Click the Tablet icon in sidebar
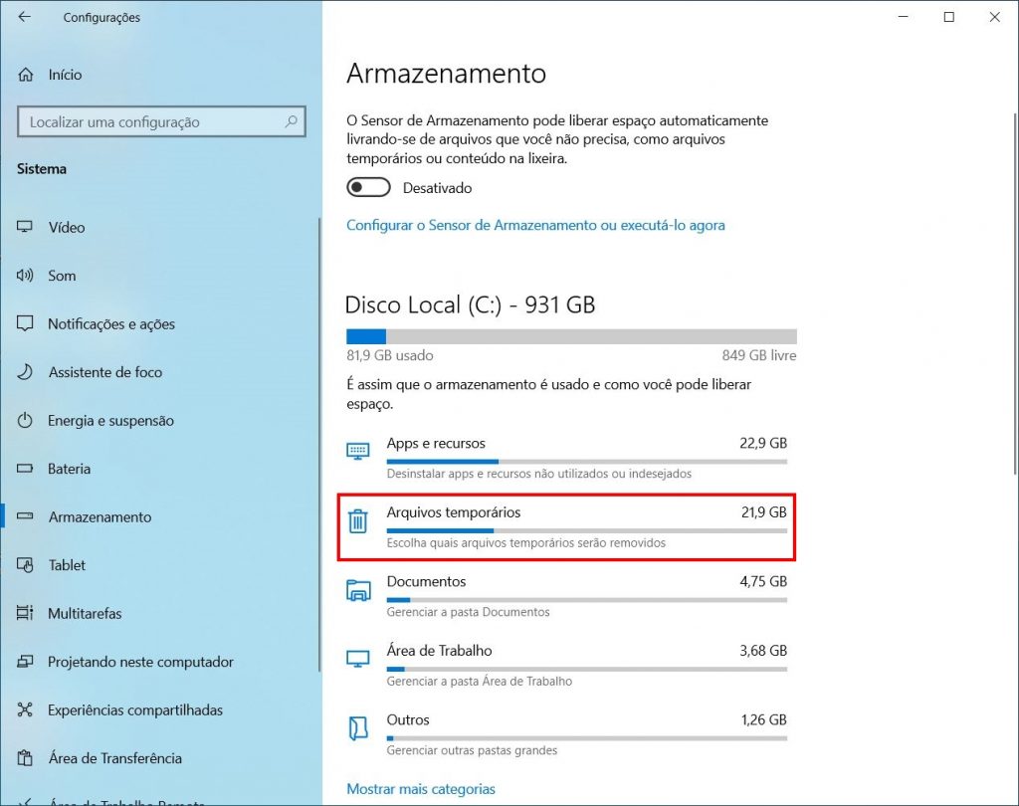This screenshot has height=806, width=1019. coord(25,565)
